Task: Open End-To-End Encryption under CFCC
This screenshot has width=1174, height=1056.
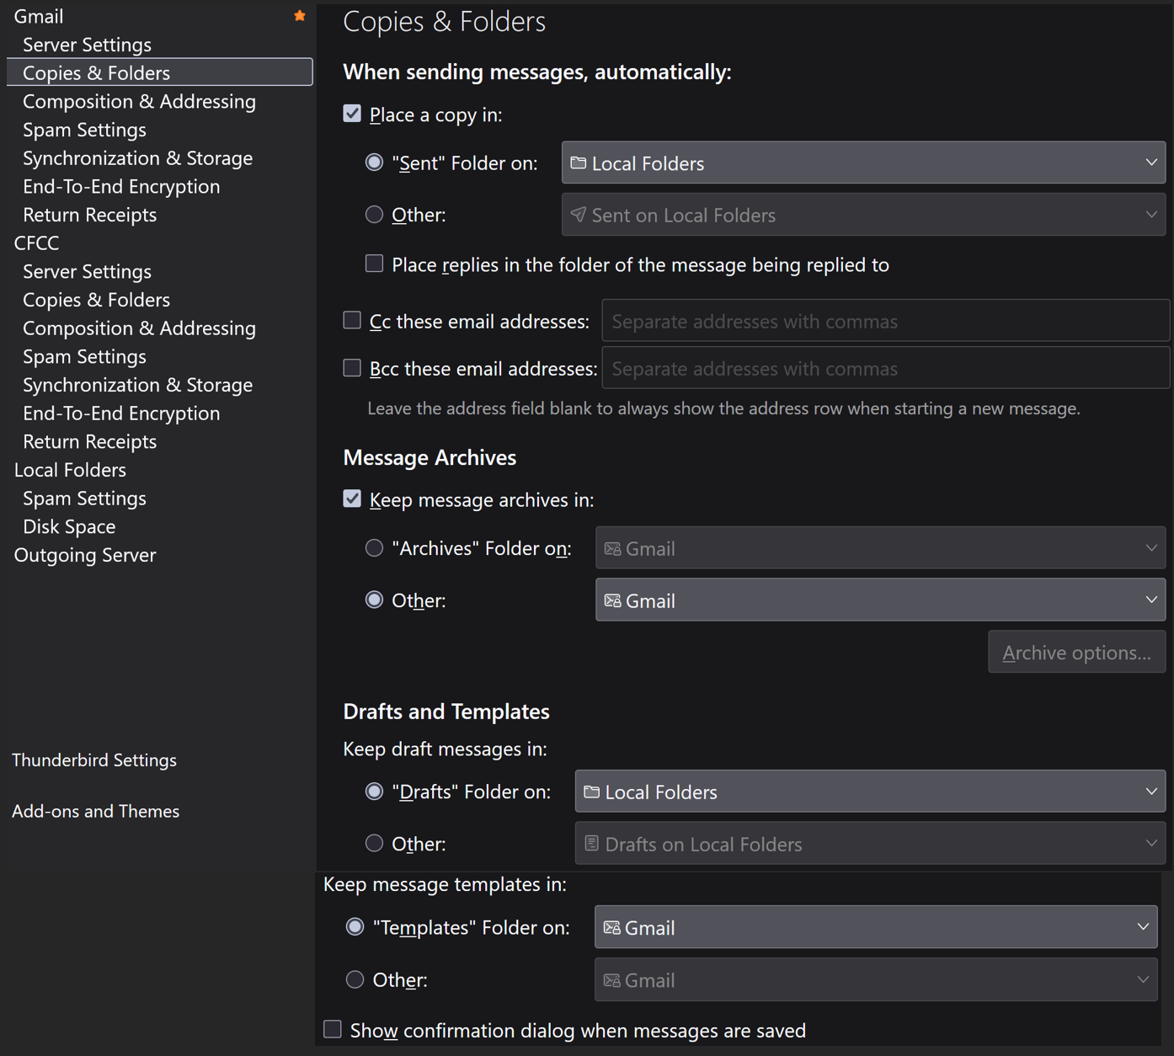Action: [121, 413]
